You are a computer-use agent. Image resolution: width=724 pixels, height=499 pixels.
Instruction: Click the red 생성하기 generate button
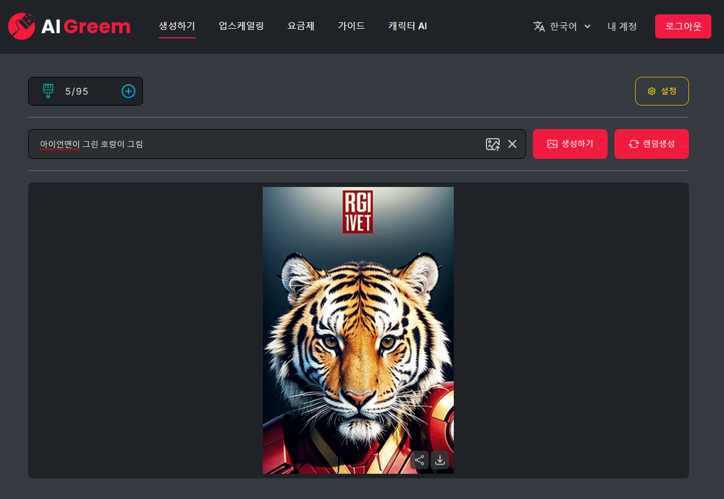tap(570, 144)
